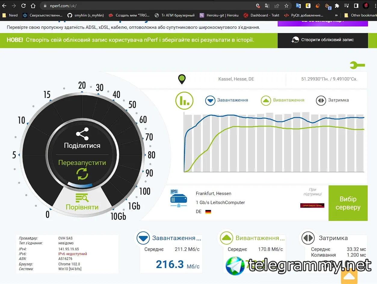Toggle the Вивантаження upload graph line

point(283,100)
